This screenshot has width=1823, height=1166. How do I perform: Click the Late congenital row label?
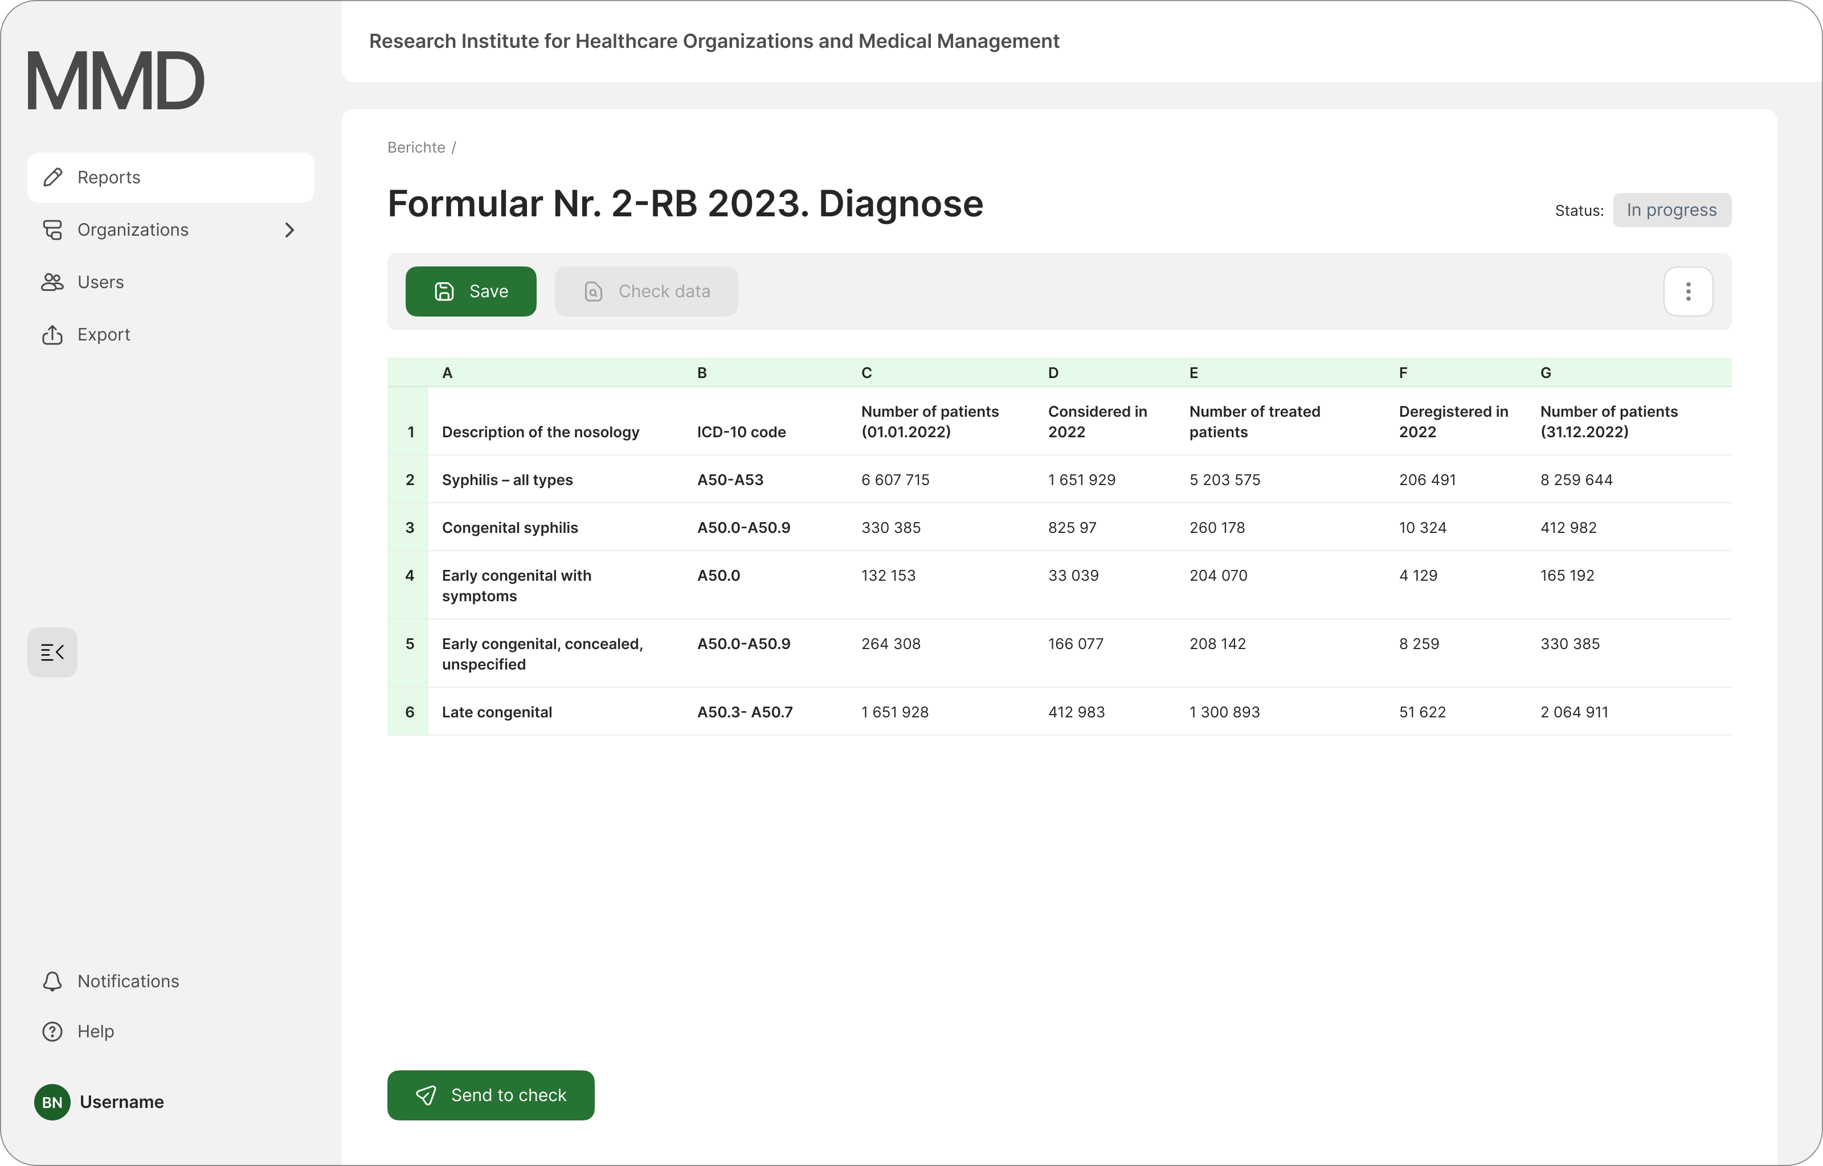pos(496,712)
